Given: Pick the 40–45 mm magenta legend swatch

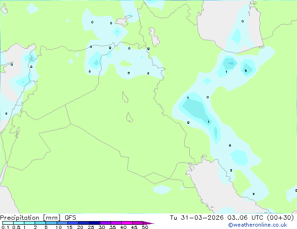Looking at the screenshot, I should point(127,223).
